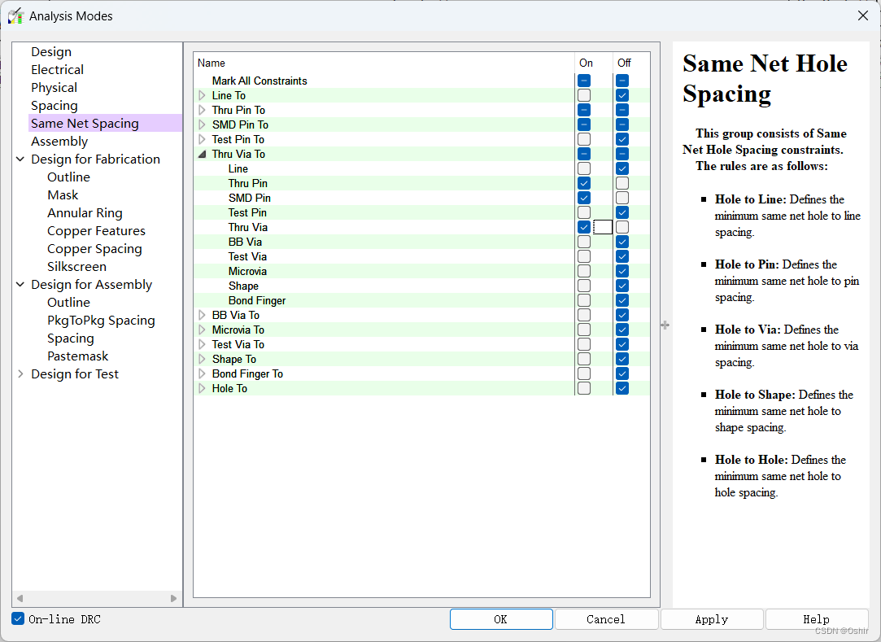Collapse the Thru Via To group

[203, 154]
